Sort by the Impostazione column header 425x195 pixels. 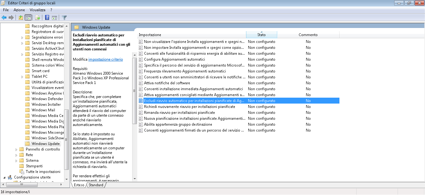point(192,35)
